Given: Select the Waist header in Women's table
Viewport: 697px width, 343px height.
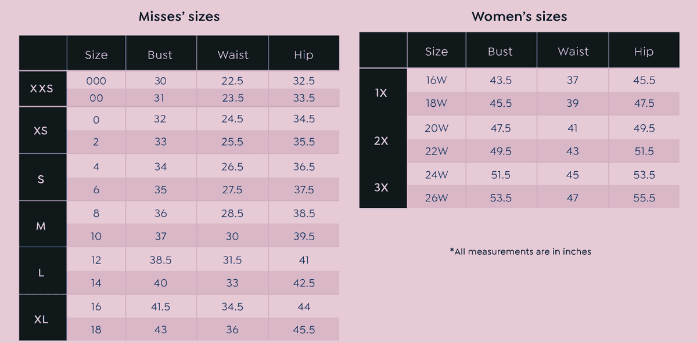Looking at the screenshot, I should tap(573, 52).
